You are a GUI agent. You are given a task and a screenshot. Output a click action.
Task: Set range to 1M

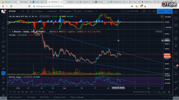point(18,92)
